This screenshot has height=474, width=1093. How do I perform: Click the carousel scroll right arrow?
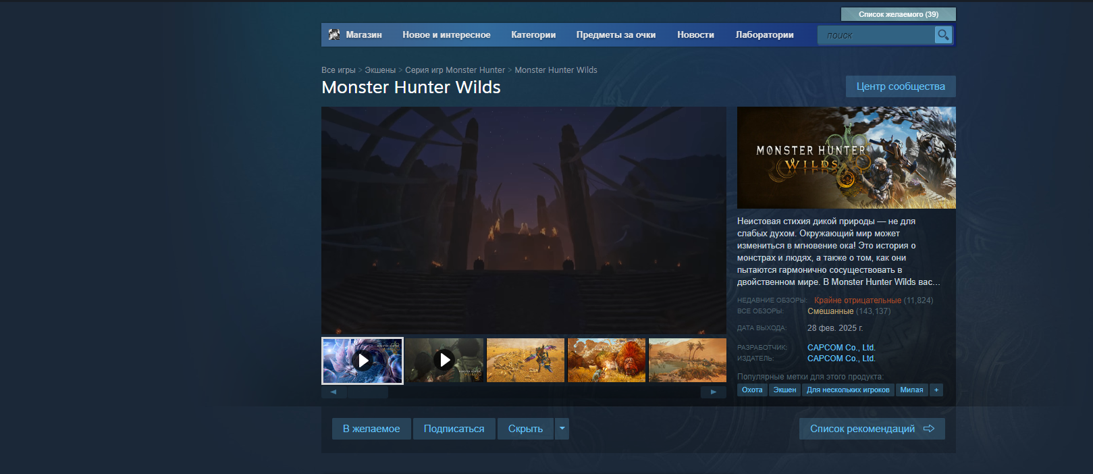714,392
